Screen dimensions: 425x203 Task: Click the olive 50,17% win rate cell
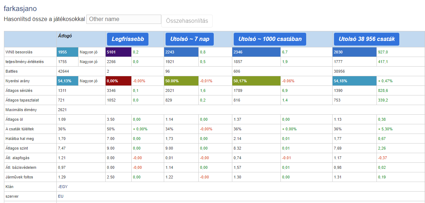tap(256, 81)
